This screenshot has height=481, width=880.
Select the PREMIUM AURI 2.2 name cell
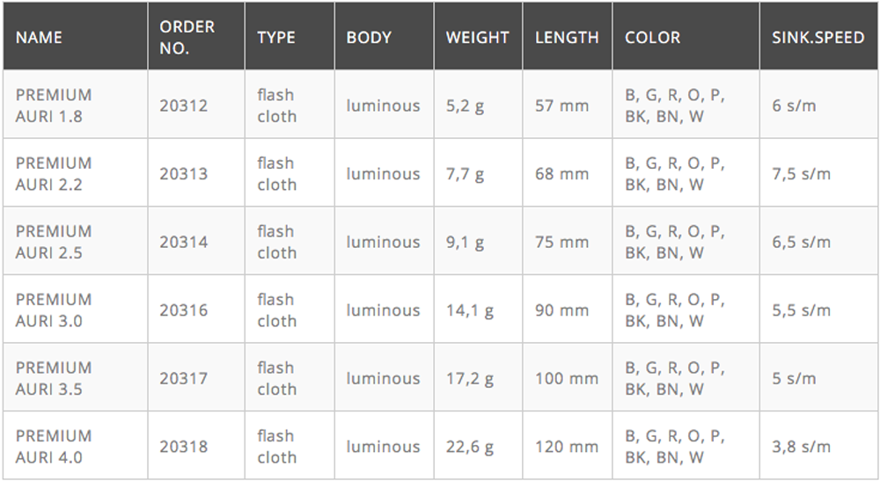(54, 174)
